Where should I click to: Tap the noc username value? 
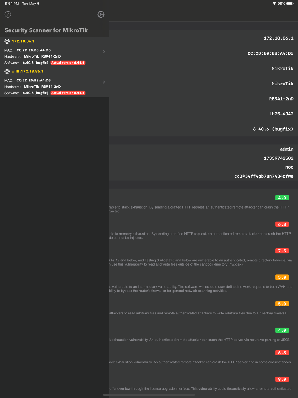pos(289,167)
